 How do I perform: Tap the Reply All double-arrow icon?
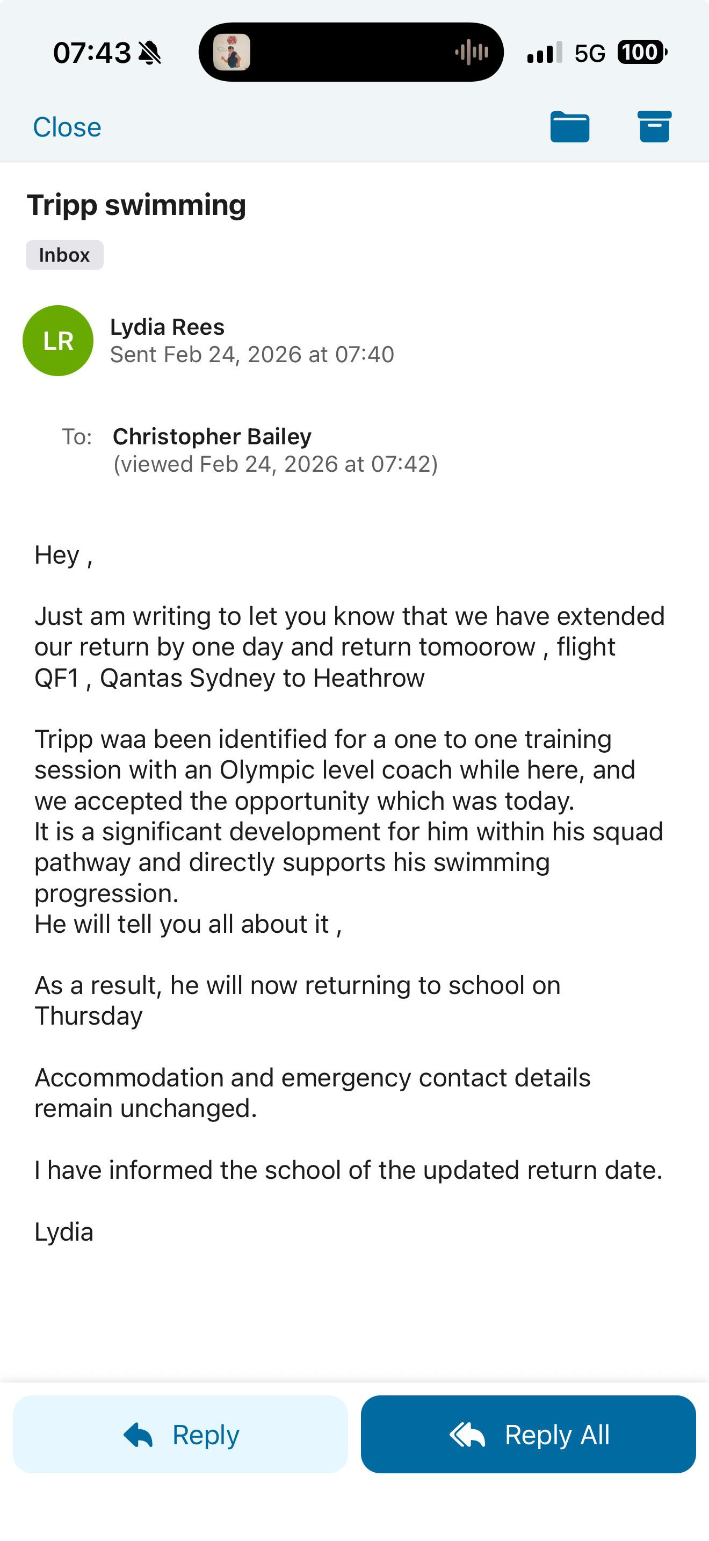tap(467, 1435)
